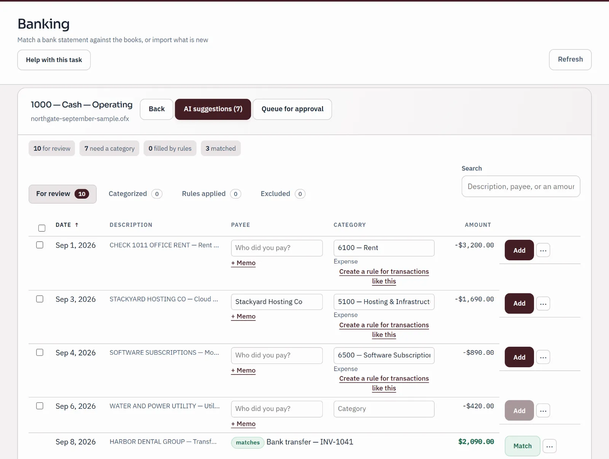Add a memo to the office rent row

click(243, 263)
